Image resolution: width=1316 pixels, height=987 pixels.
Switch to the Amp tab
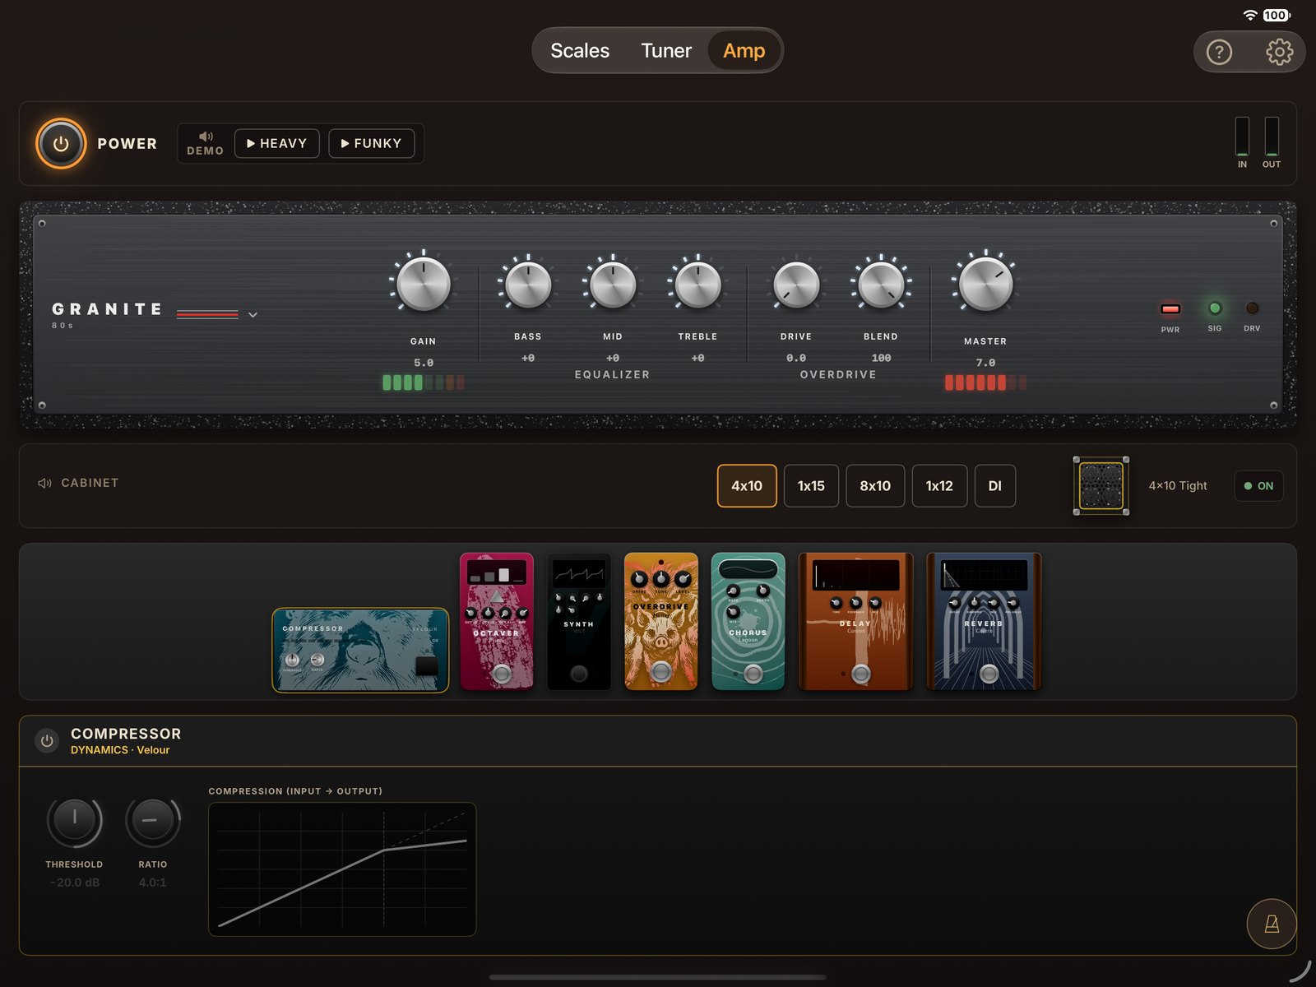(x=744, y=51)
